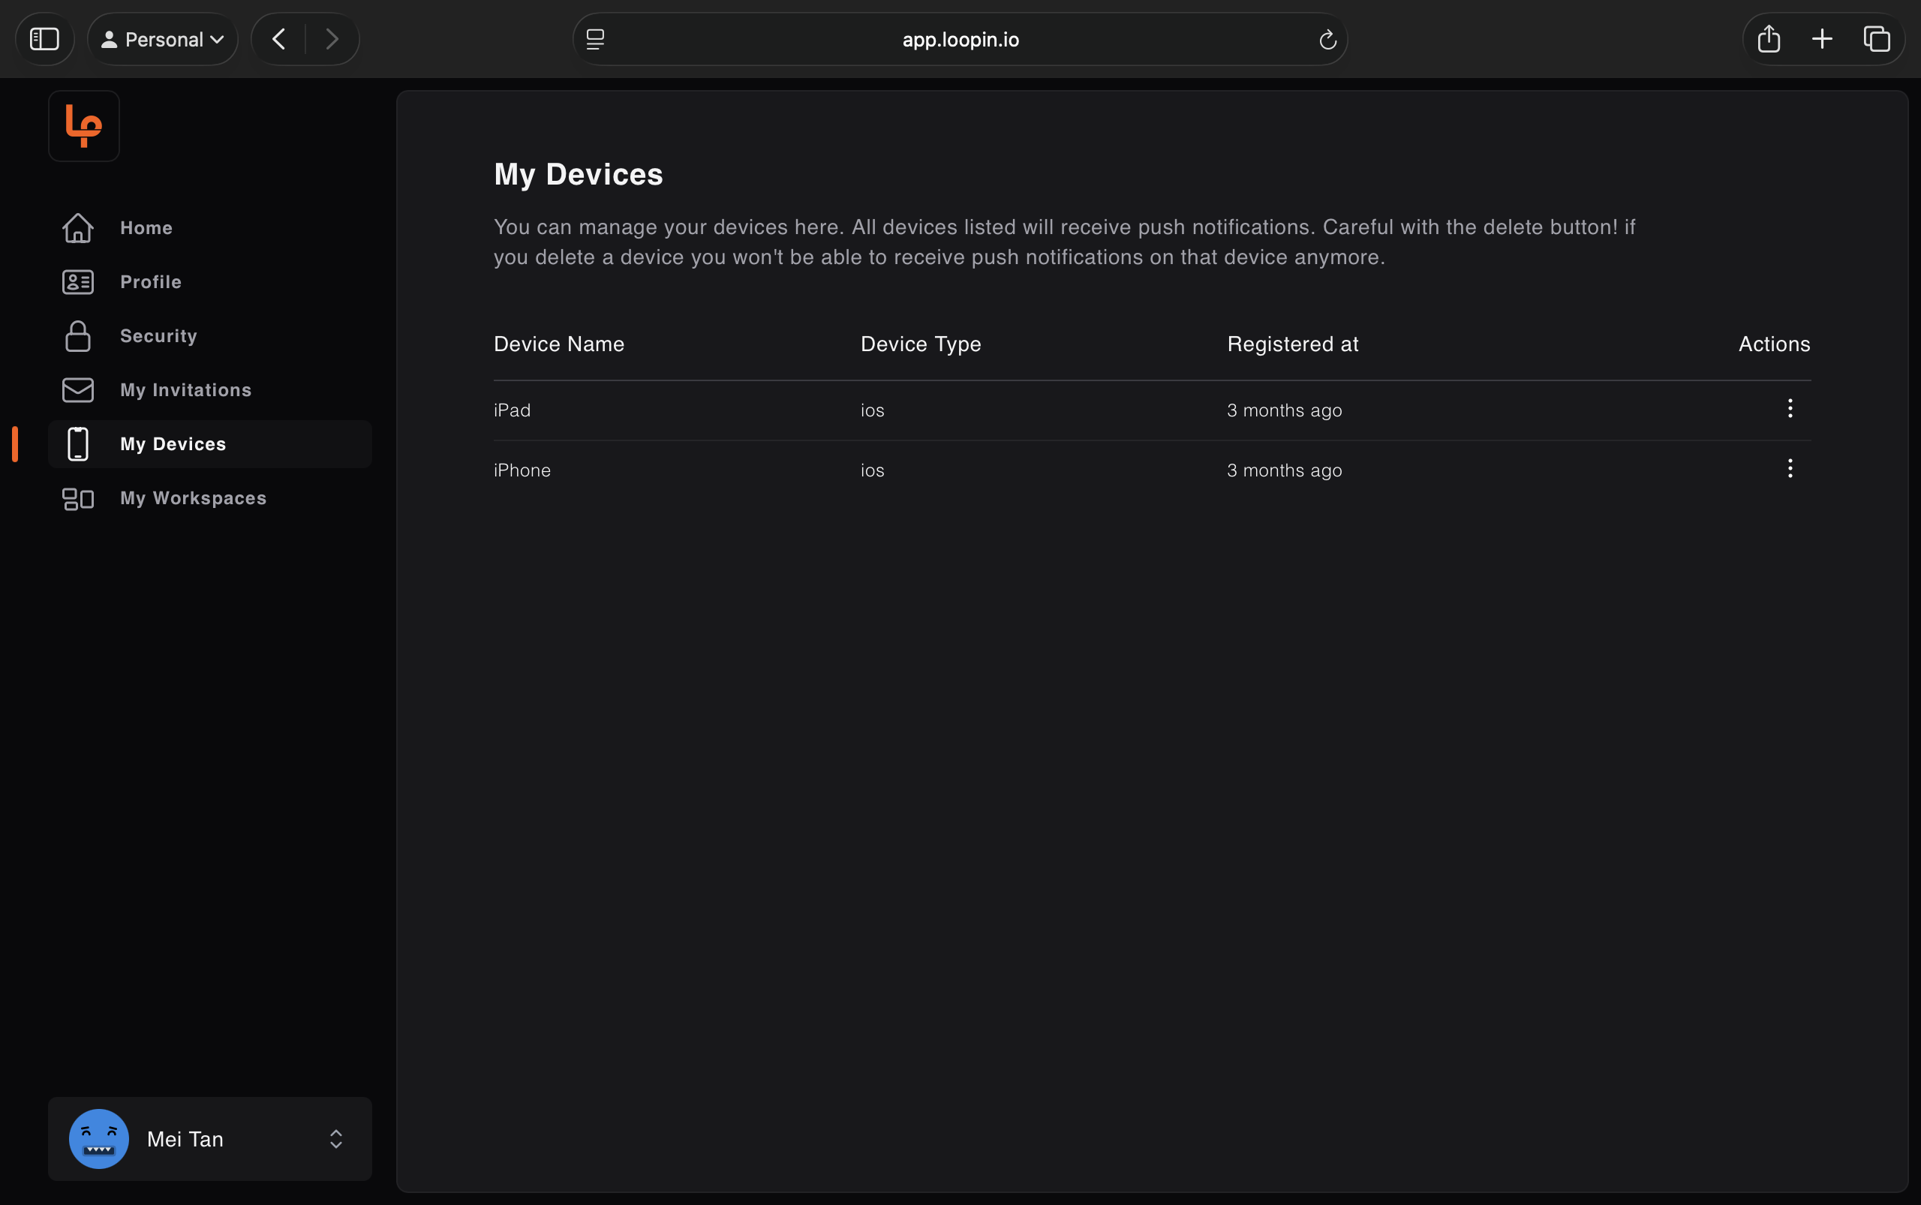Show the tab overview

(x=1877, y=39)
